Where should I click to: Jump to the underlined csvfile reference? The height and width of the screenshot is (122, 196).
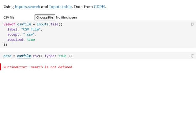[x=24, y=56]
